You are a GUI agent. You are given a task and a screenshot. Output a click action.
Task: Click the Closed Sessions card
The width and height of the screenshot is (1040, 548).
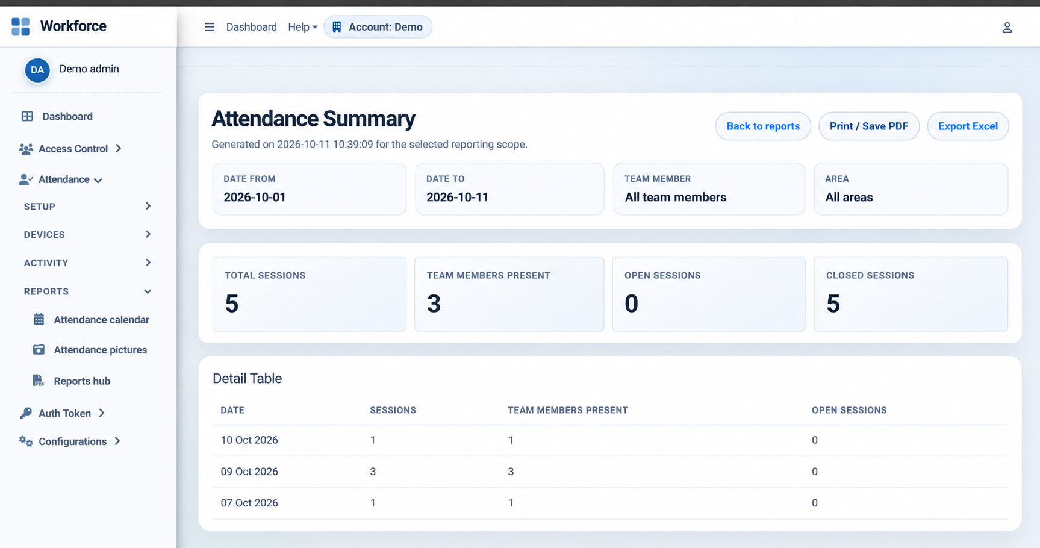pyautogui.click(x=911, y=294)
